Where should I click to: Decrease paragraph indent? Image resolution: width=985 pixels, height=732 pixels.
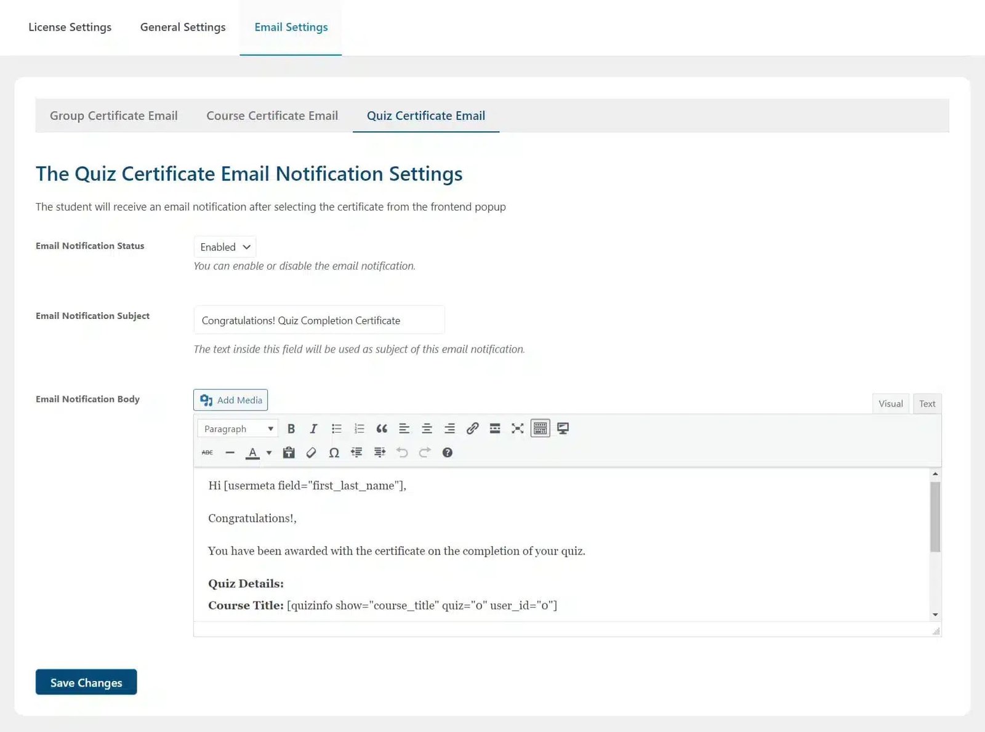click(356, 452)
